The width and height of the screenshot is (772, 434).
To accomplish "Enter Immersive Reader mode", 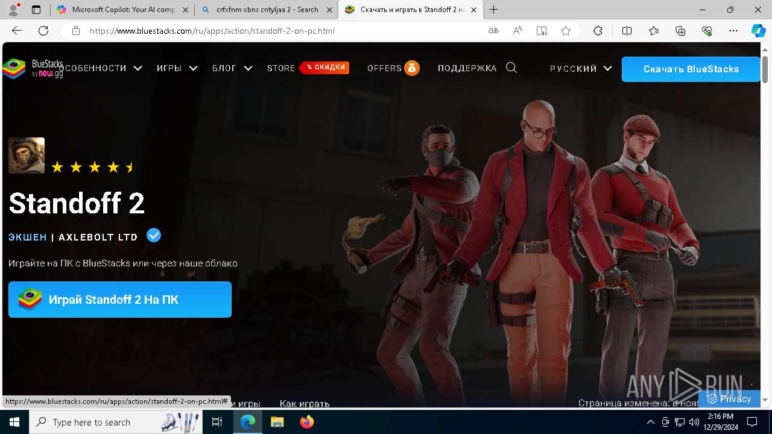I will point(542,31).
